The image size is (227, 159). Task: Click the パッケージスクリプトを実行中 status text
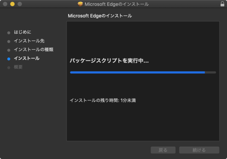109,61
